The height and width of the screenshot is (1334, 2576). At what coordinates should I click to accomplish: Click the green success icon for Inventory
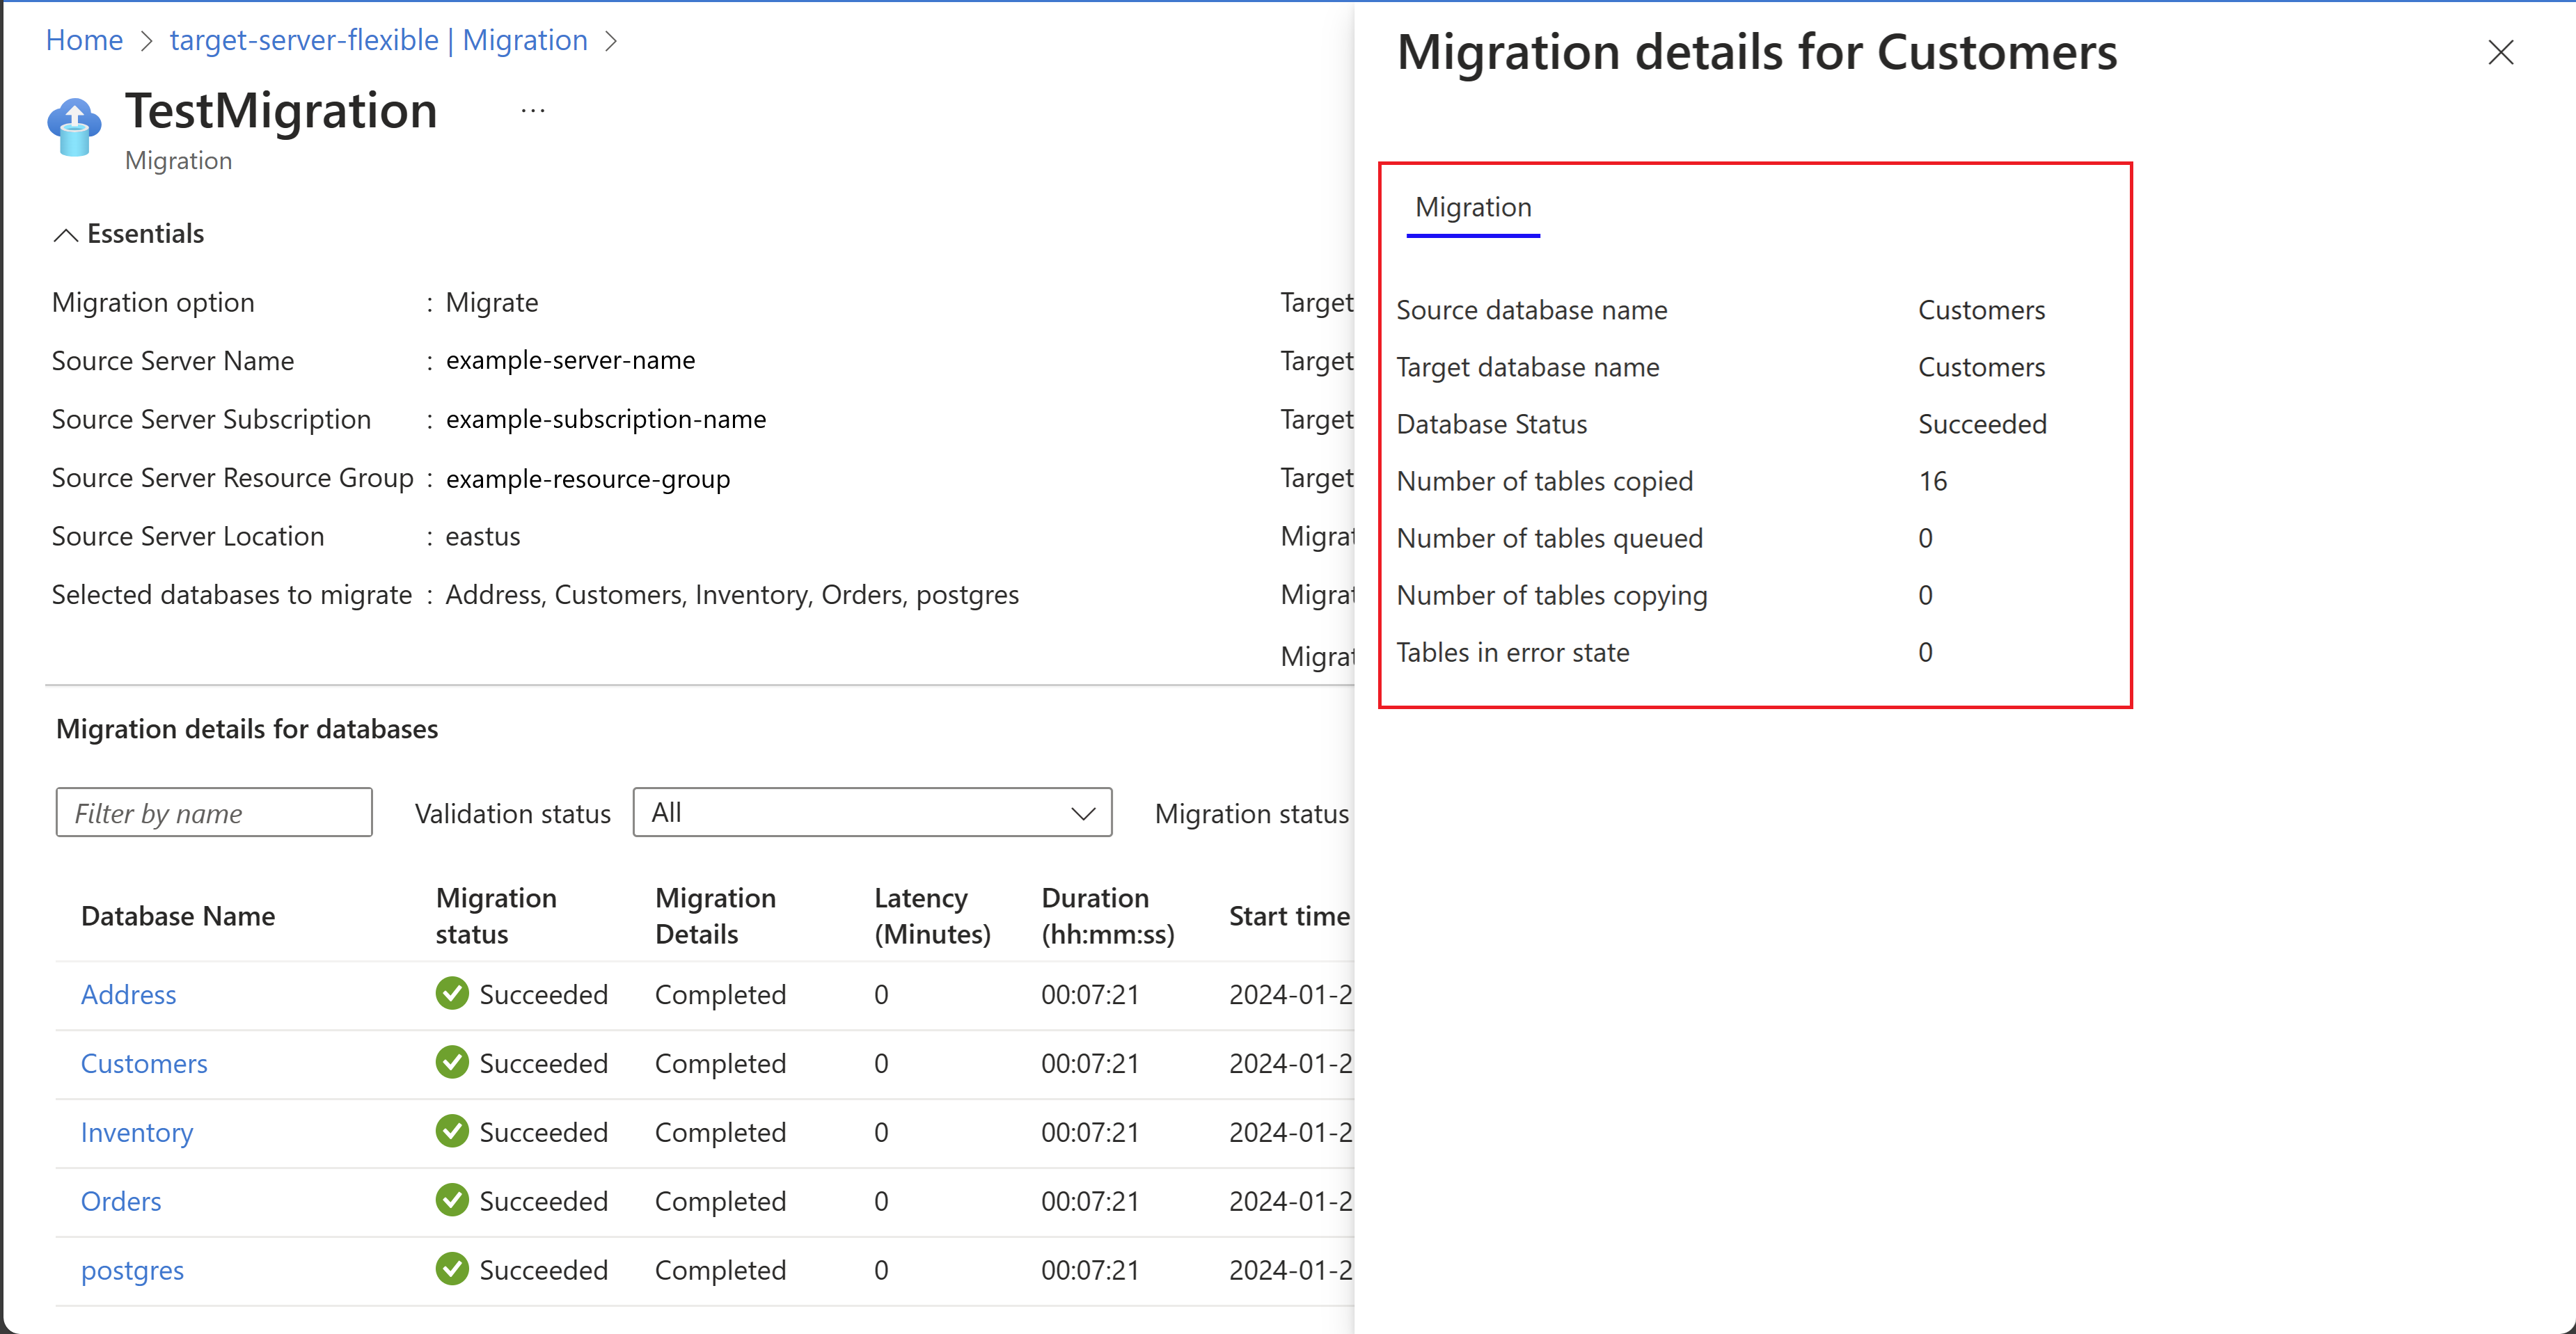(x=452, y=1131)
